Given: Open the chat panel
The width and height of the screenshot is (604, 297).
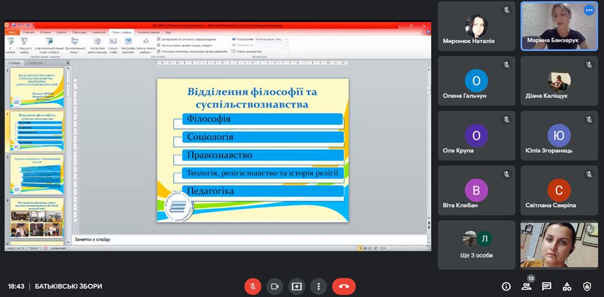Looking at the screenshot, I should 547,286.
